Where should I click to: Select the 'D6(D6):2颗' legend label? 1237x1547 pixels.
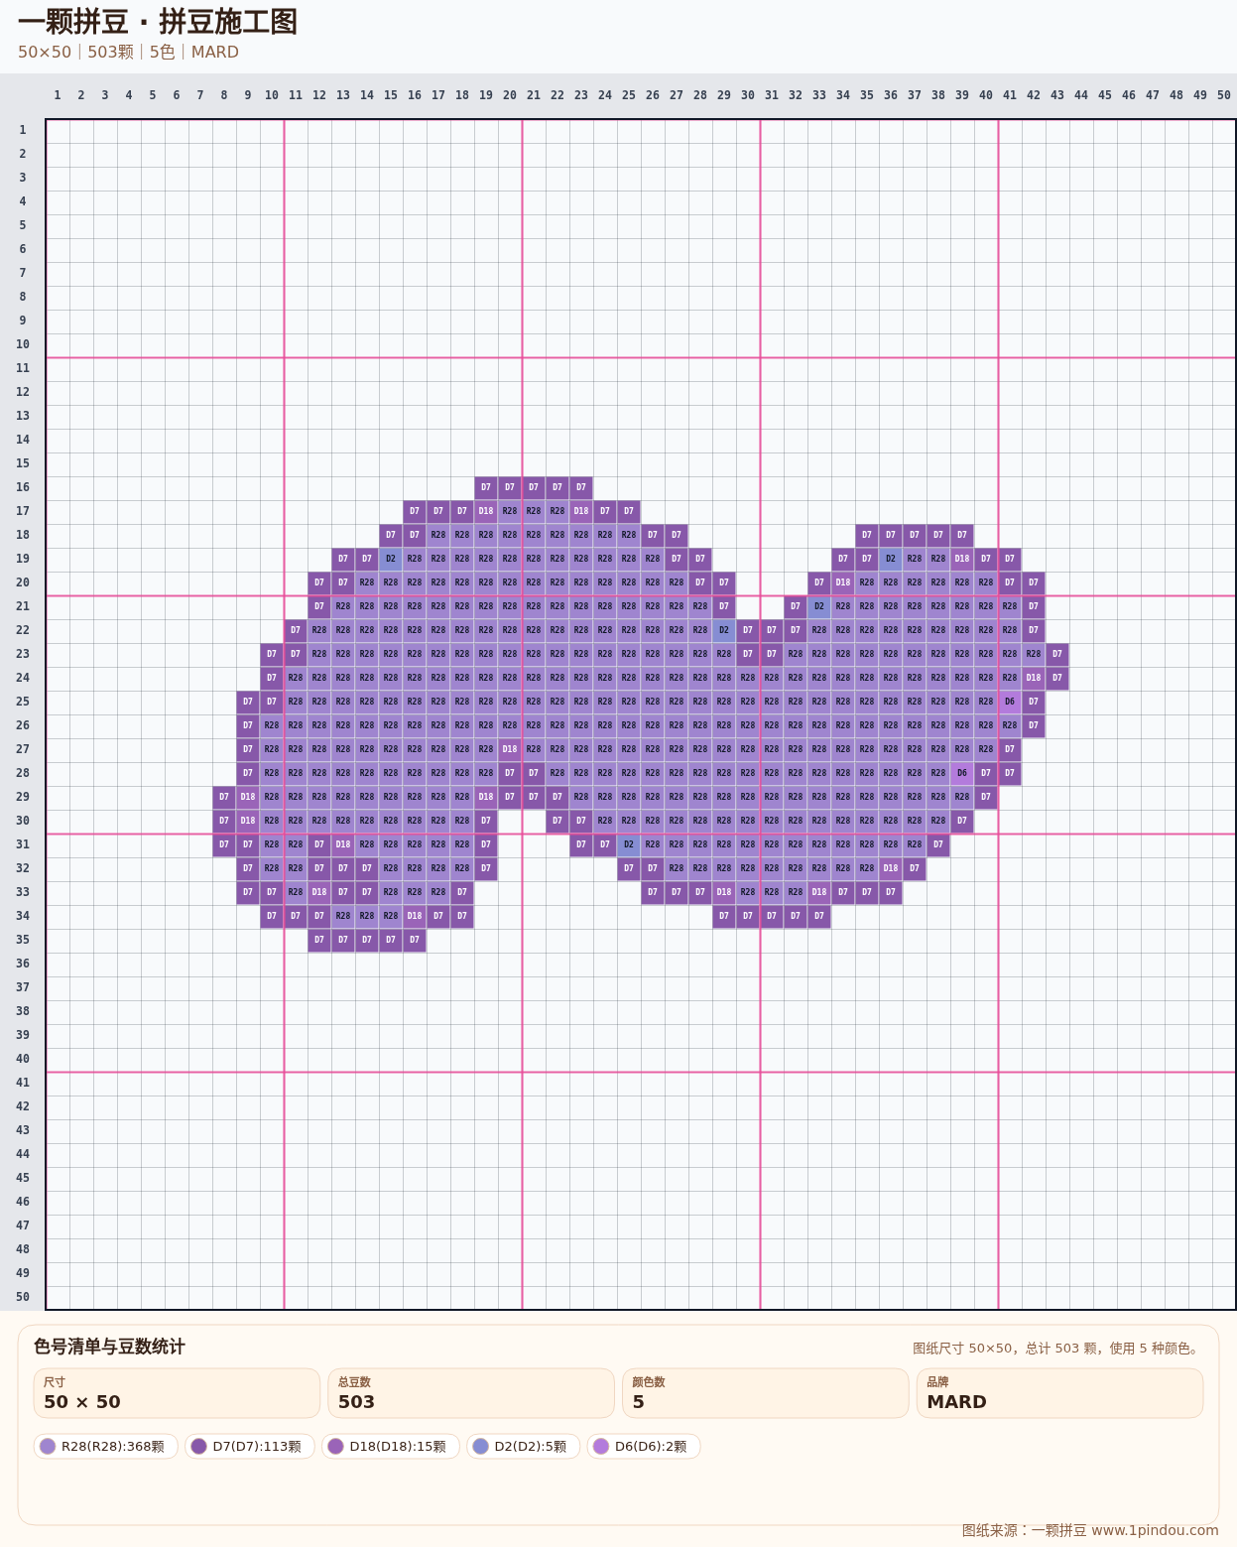coord(651,1447)
